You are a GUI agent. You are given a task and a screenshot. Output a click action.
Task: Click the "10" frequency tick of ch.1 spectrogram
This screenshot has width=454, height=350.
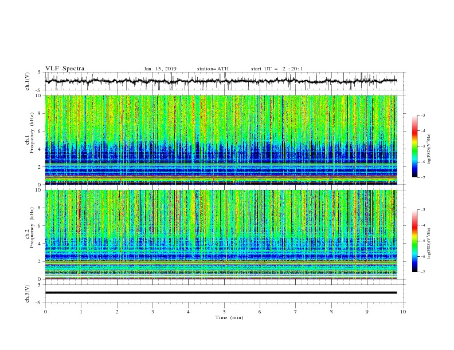(x=39, y=96)
